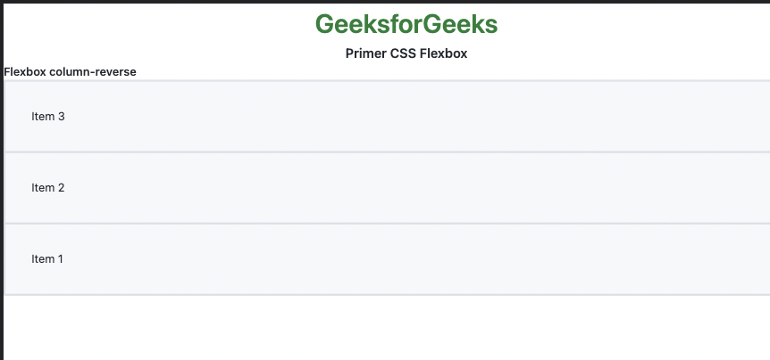Click the word "Flexbox" in the subtitle

point(443,53)
